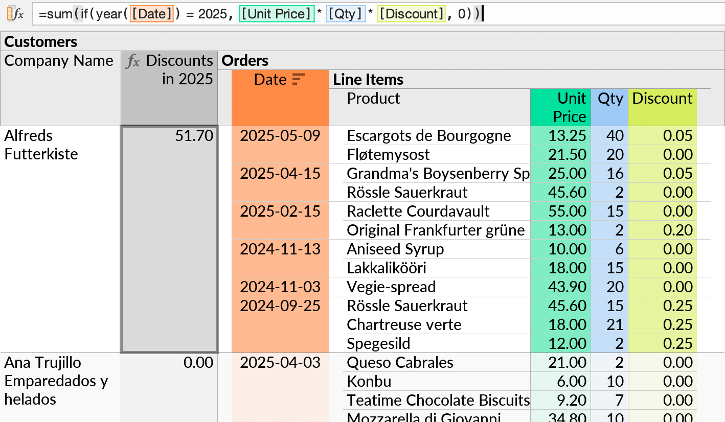The image size is (725, 422).
Task: Click the Company Name column header
Action: pyautogui.click(x=59, y=61)
